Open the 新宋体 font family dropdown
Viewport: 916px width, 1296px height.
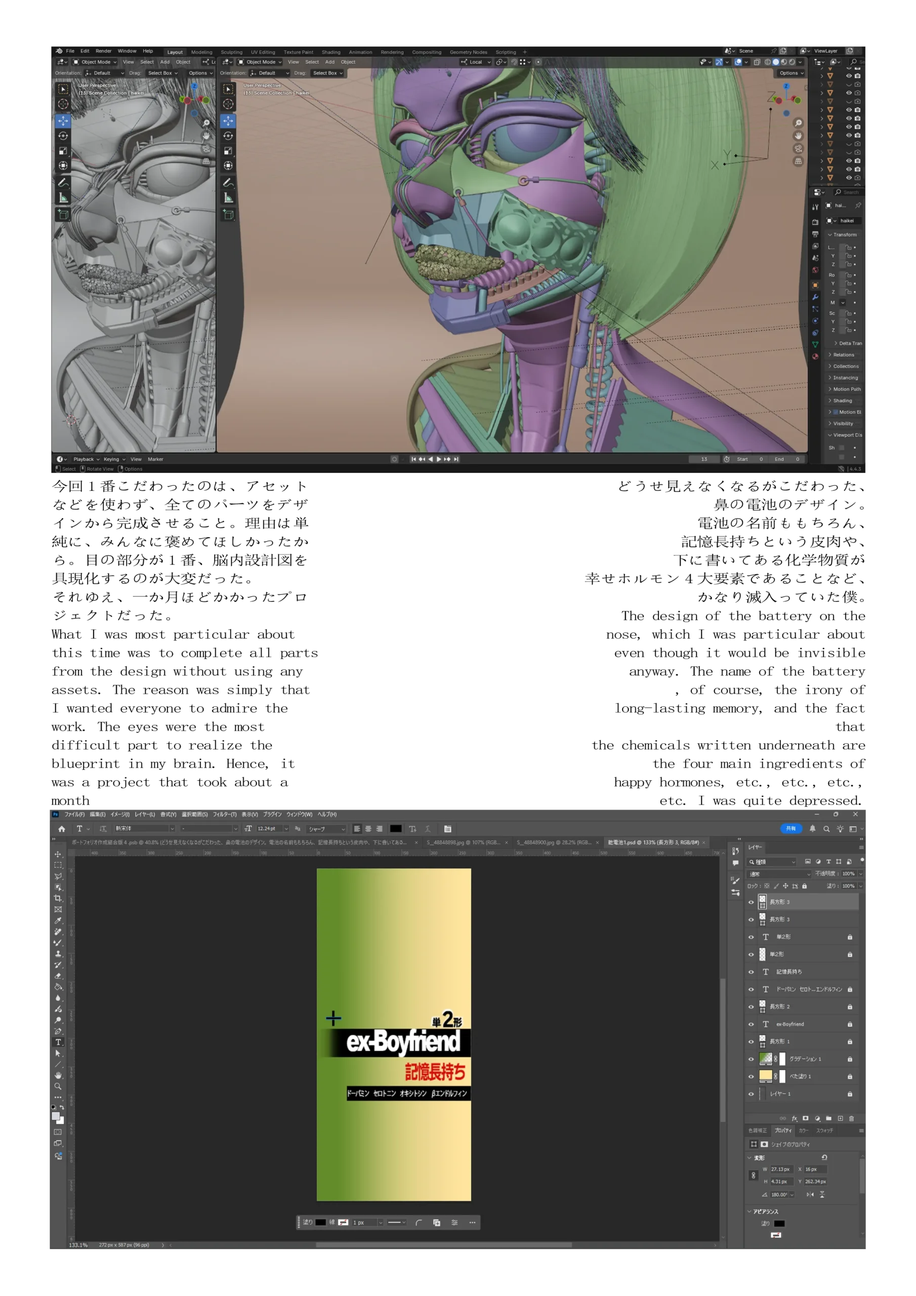(144, 829)
